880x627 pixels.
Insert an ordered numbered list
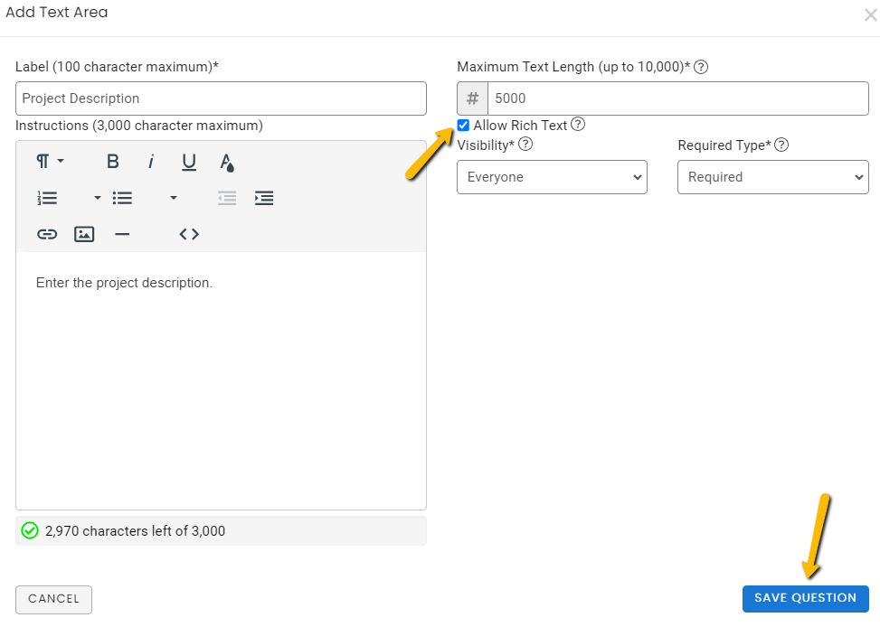tap(47, 198)
